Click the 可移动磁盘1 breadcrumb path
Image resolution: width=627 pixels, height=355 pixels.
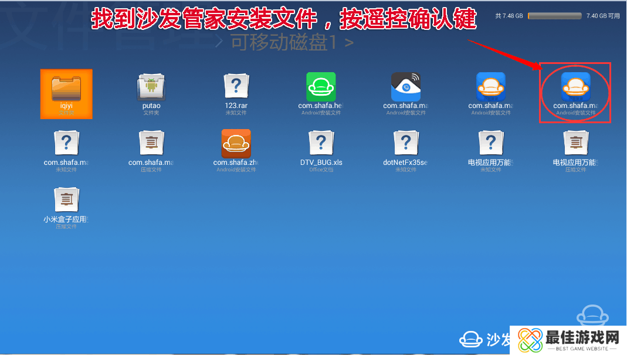(x=284, y=43)
